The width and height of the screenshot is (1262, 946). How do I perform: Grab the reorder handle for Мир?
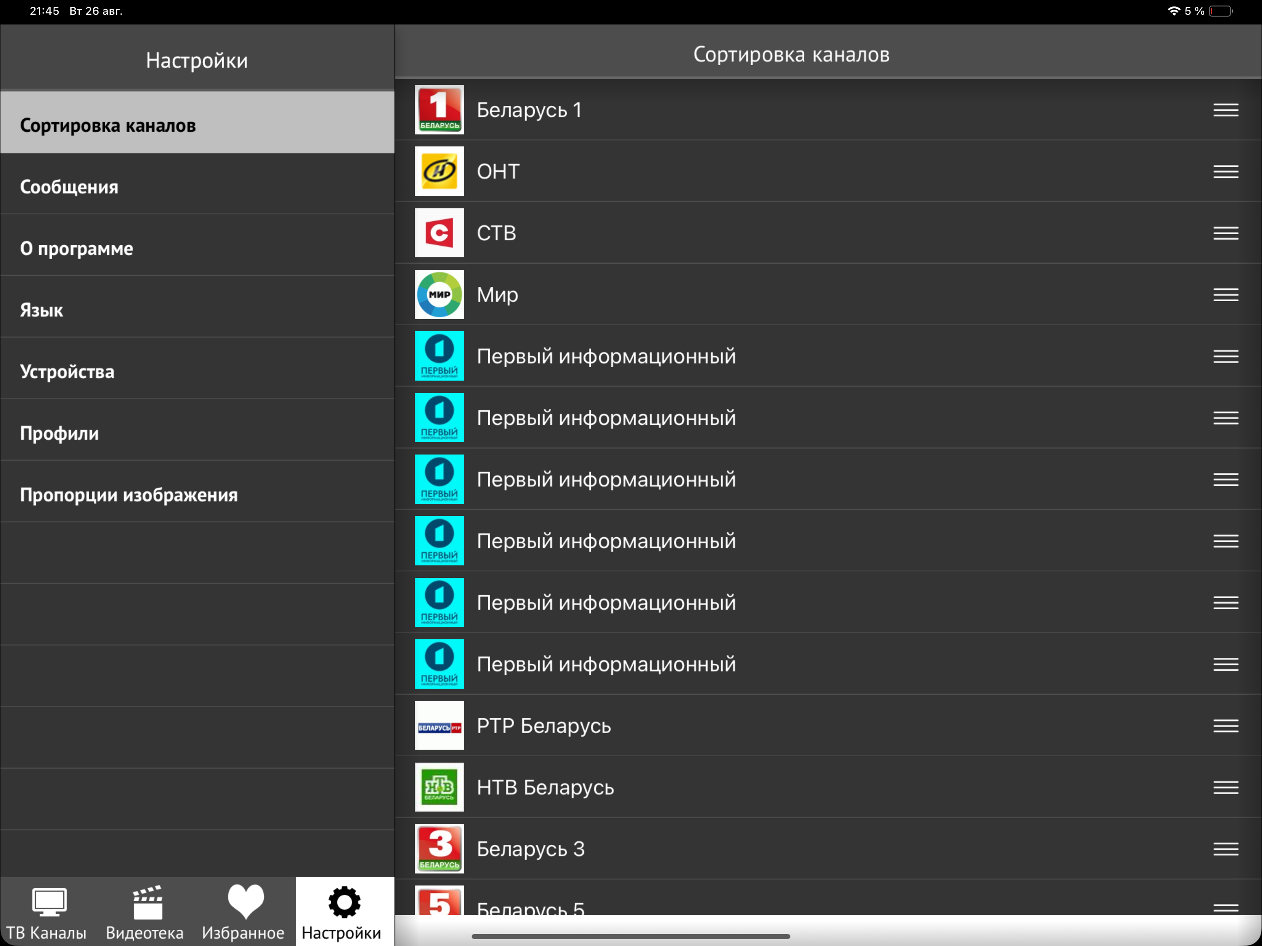pos(1226,294)
